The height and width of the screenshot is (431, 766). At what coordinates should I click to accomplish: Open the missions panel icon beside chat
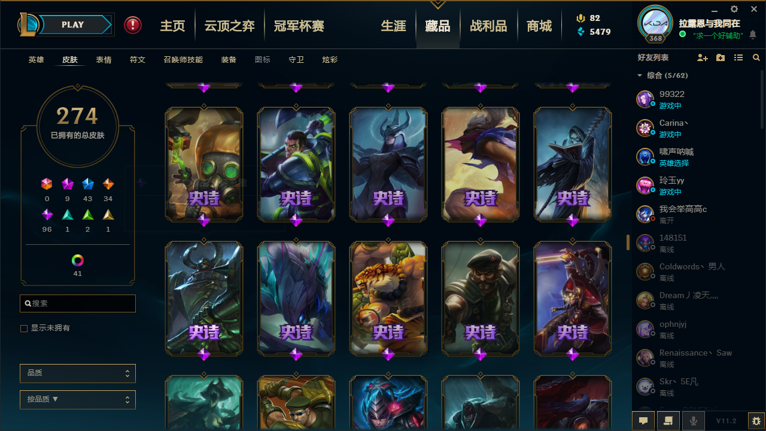[x=668, y=421]
